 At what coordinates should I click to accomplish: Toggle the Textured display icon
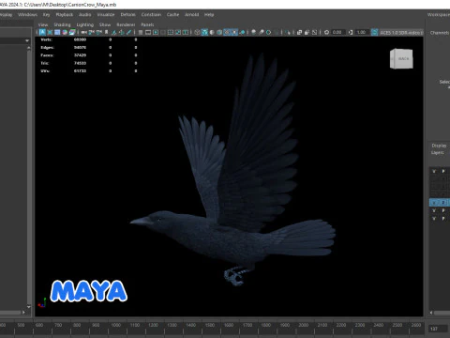click(227, 32)
